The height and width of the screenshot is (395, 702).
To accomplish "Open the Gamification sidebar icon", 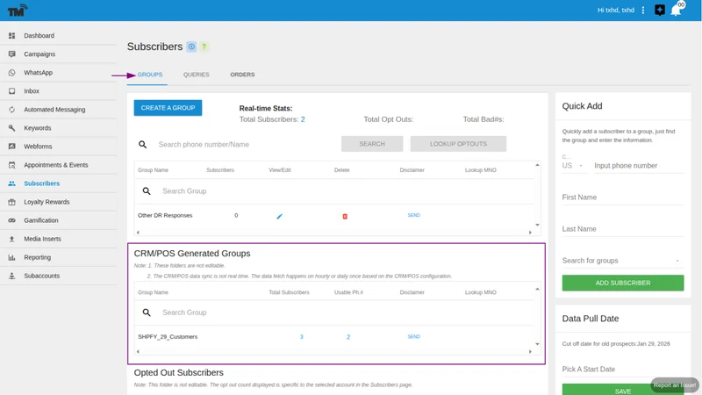I will 11,220.
